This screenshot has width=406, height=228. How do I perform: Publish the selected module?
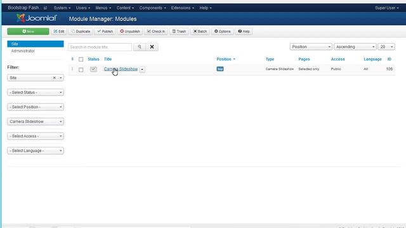(x=105, y=31)
